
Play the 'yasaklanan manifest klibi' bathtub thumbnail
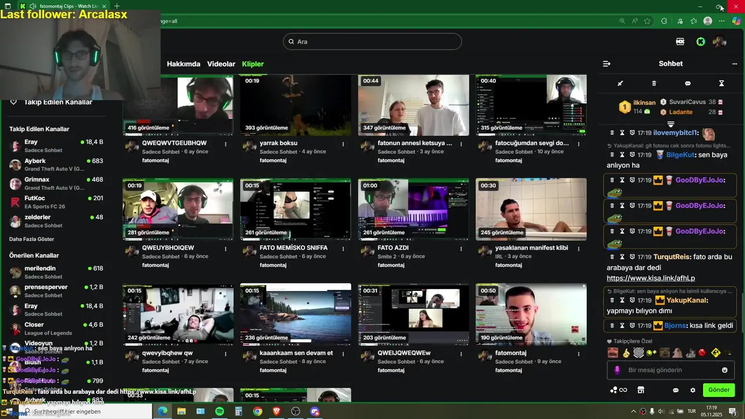point(531,210)
